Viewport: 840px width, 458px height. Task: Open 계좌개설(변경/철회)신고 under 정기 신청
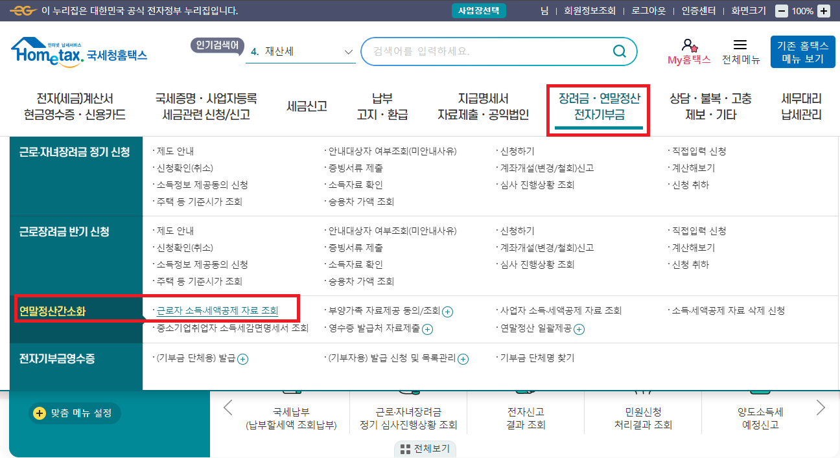tap(547, 168)
